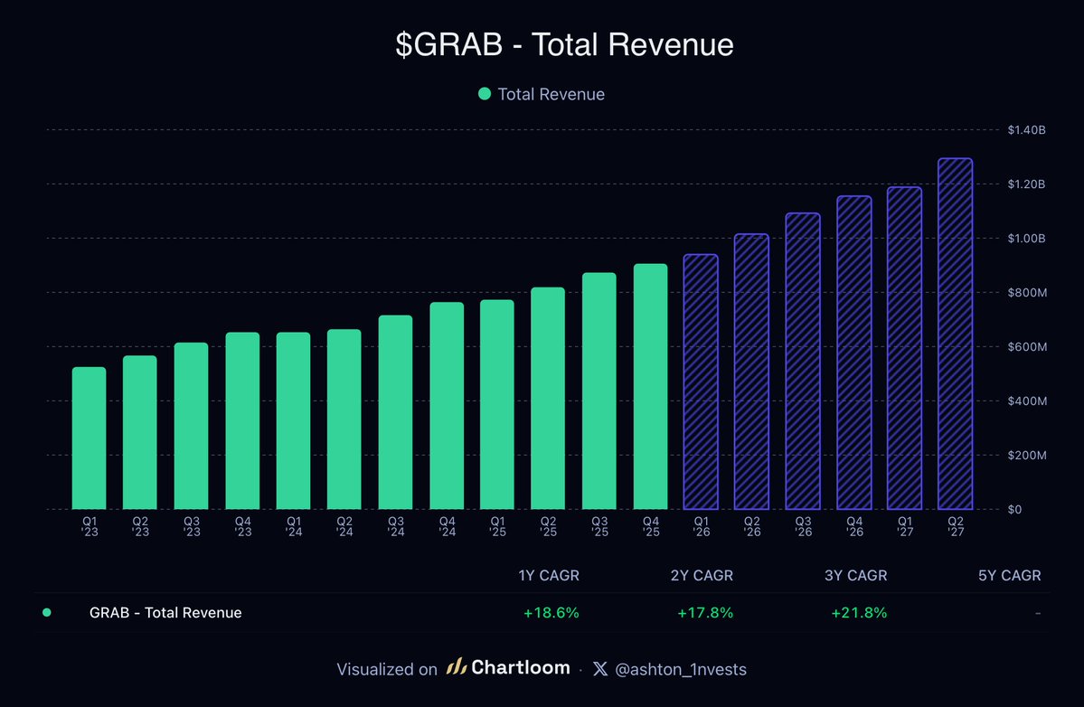This screenshot has height=707, width=1084.
Task: Select the Q1 '25 revenue bar
Action: pos(497,404)
